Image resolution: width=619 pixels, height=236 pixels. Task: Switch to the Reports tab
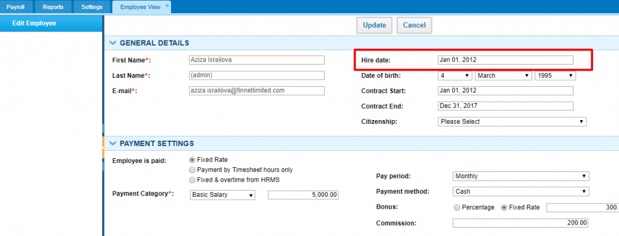coord(53,7)
